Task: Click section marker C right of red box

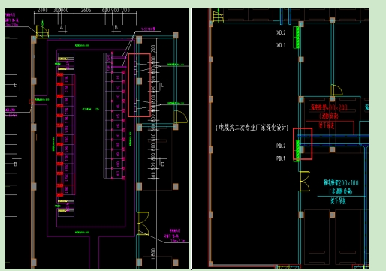Action: coord(162,86)
